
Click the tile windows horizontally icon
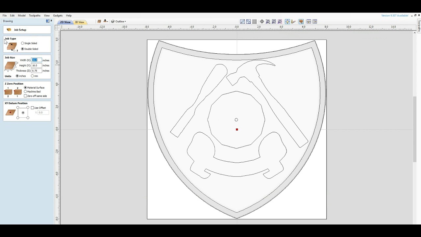point(309,21)
